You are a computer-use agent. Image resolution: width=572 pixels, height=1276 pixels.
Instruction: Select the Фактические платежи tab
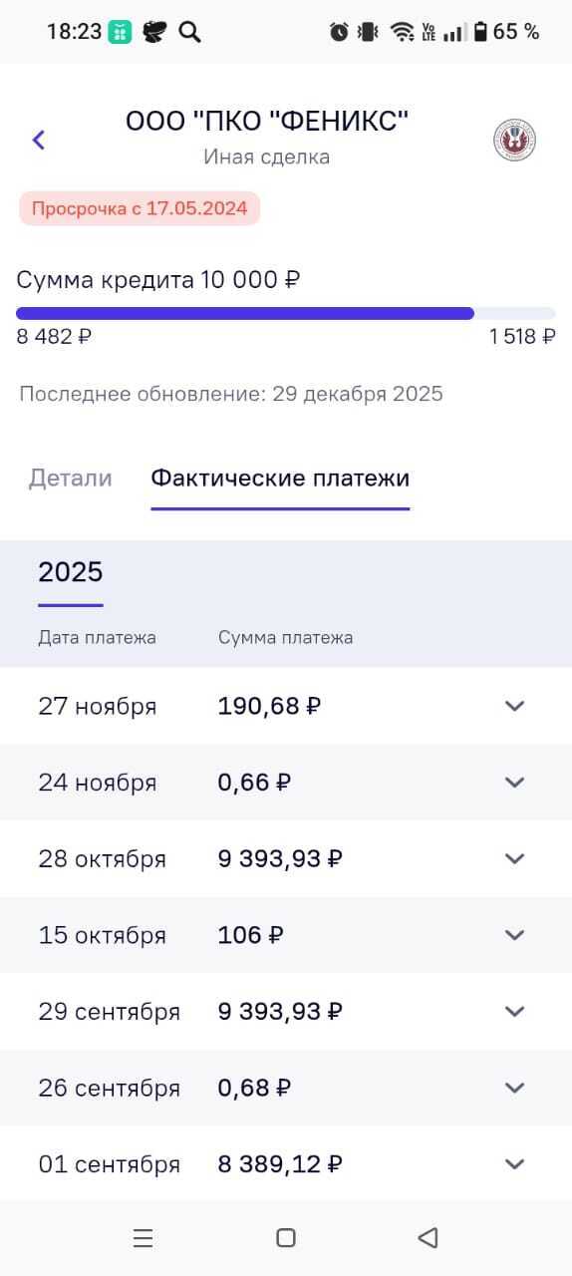[280, 478]
